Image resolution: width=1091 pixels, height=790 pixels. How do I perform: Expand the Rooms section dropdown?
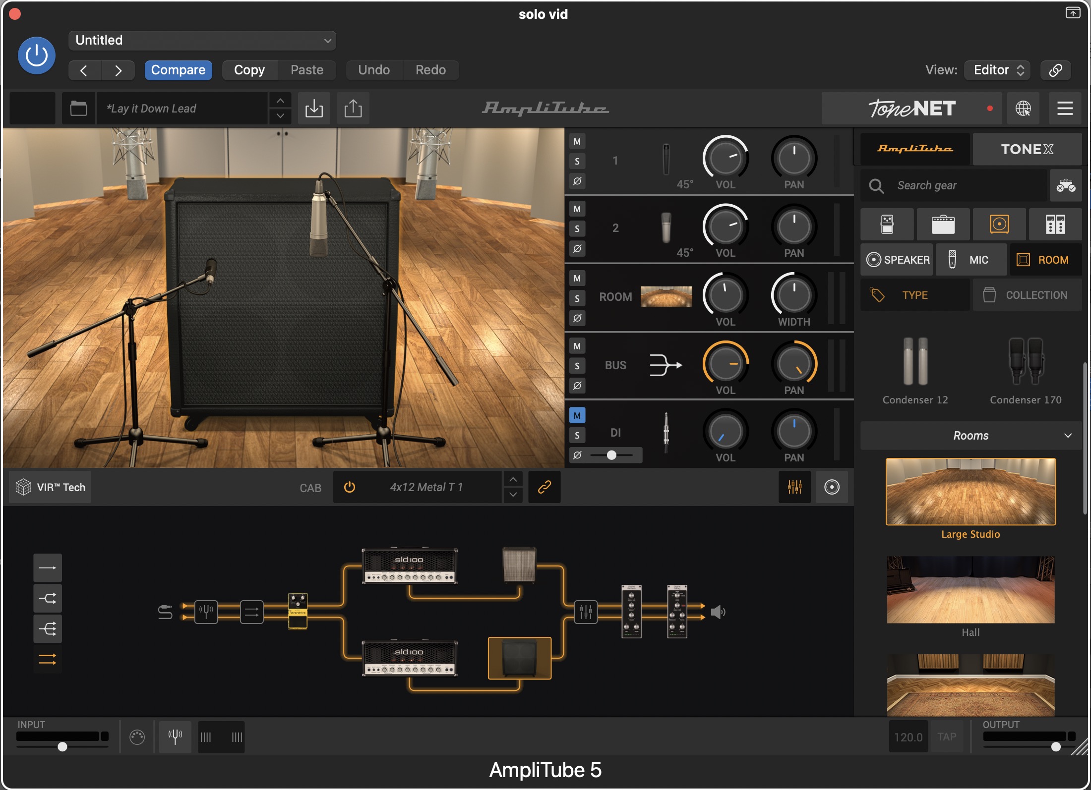pos(971,436)
